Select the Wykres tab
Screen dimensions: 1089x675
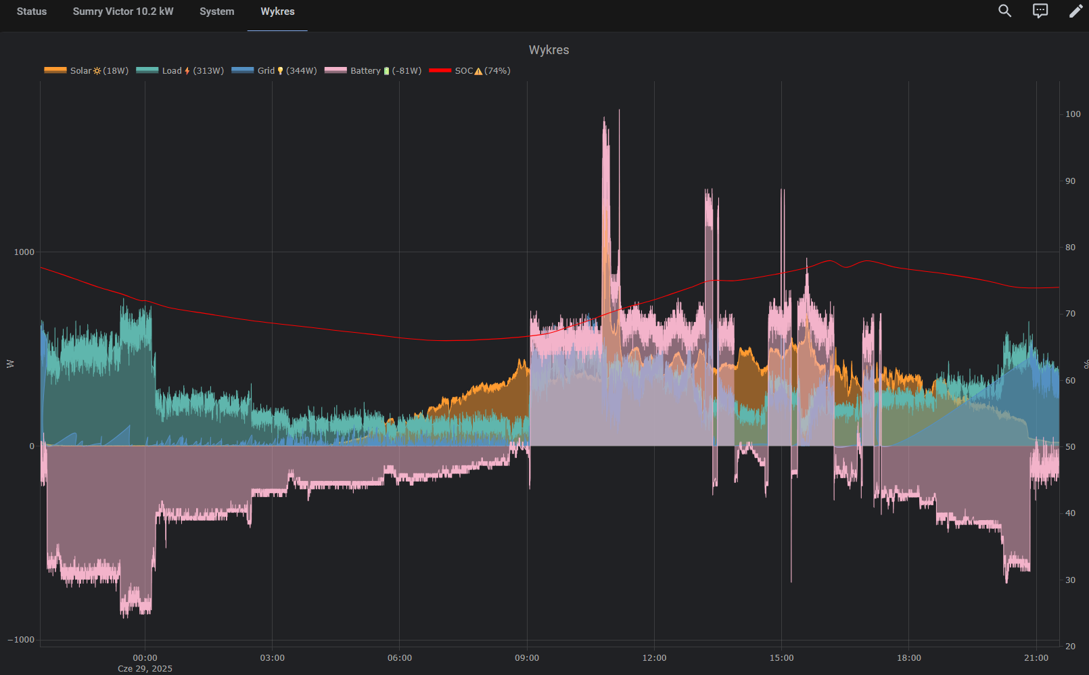277,11
